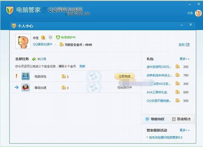Select the QQ penguin 等级加速 icon
Image resolution: width=203 pixels, height=147 pixels.
(x=26, y=87)
